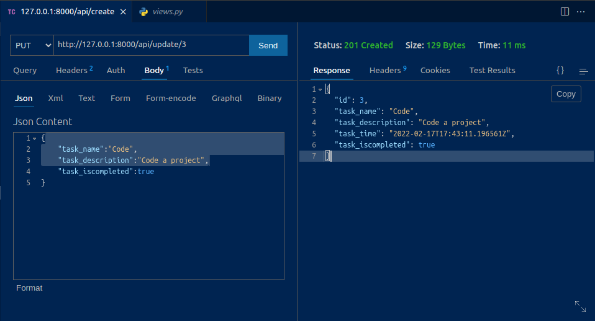Open the PUT HTTP method dropdown
Viewport: 595px width, 321px height.
pos(32,45)
